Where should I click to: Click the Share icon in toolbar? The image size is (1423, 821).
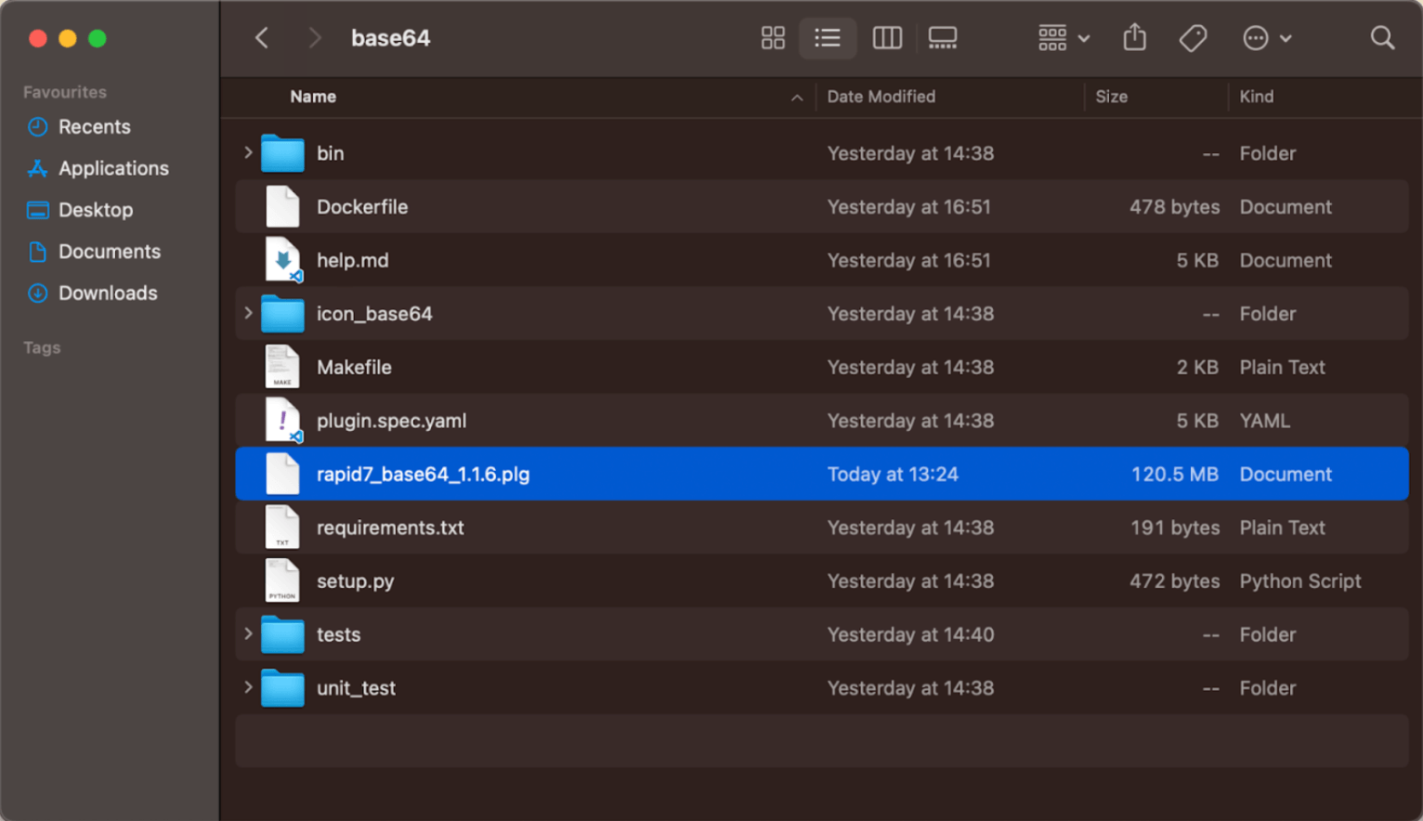click(x=1134, y=38)
